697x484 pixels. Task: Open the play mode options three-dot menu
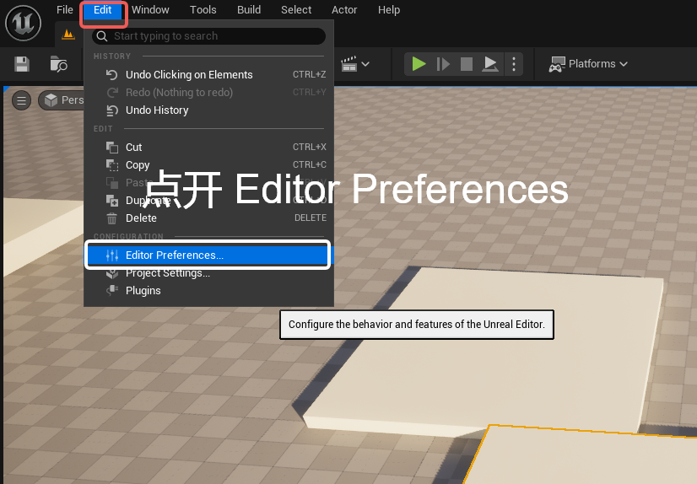pos(514,64)
